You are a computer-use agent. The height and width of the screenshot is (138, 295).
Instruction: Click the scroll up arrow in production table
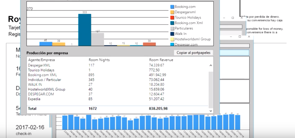coord(211,65)
